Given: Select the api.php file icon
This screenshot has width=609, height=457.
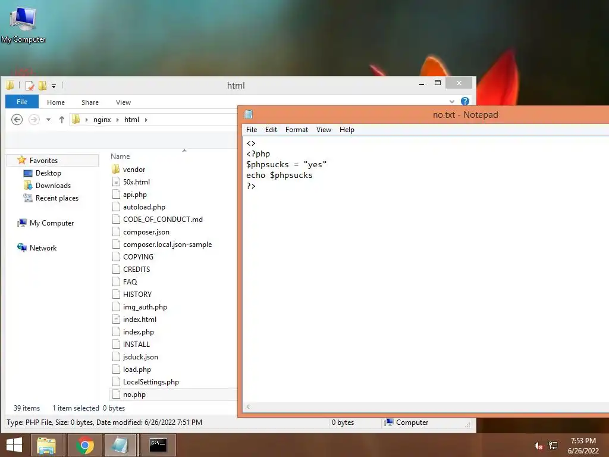Looking at the screenshot, I should click(x=116, y=195).
